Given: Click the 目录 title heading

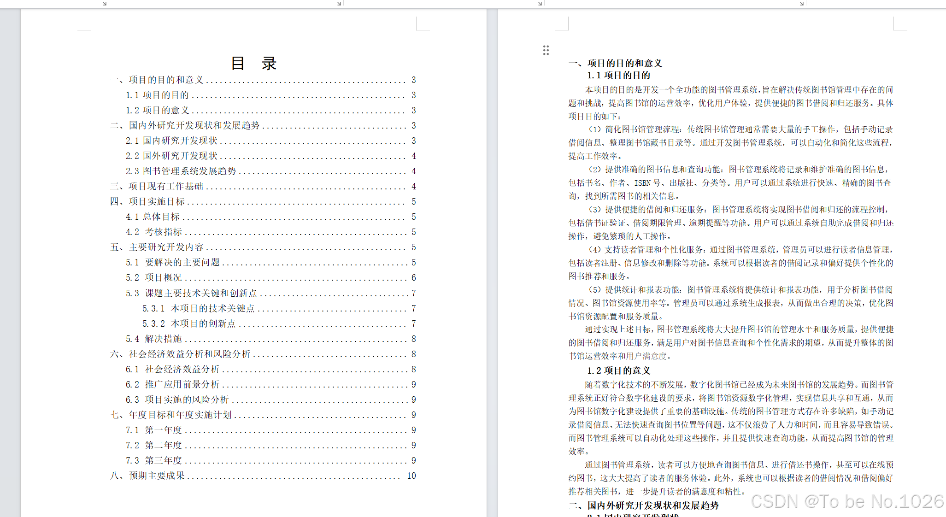Looking at the screenshot, I should (x=253, y=63).
